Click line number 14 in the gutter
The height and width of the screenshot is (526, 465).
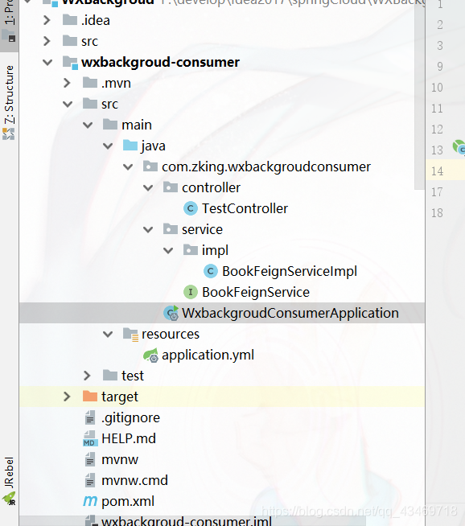437,171
